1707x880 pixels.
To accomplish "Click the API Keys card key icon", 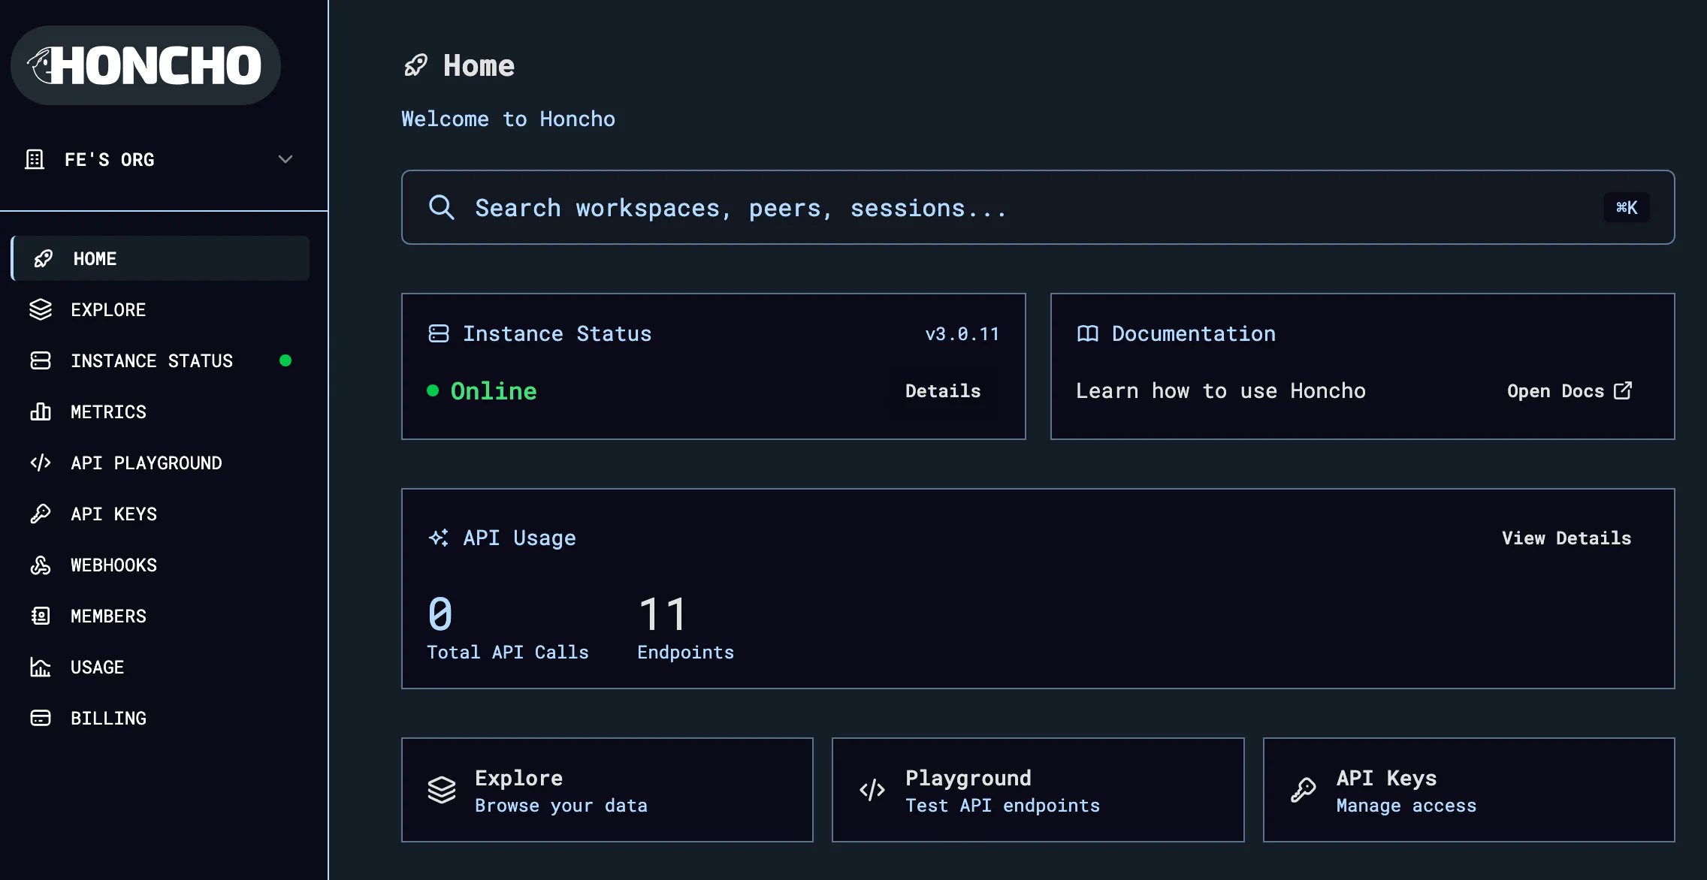I will coord(1304,790).
